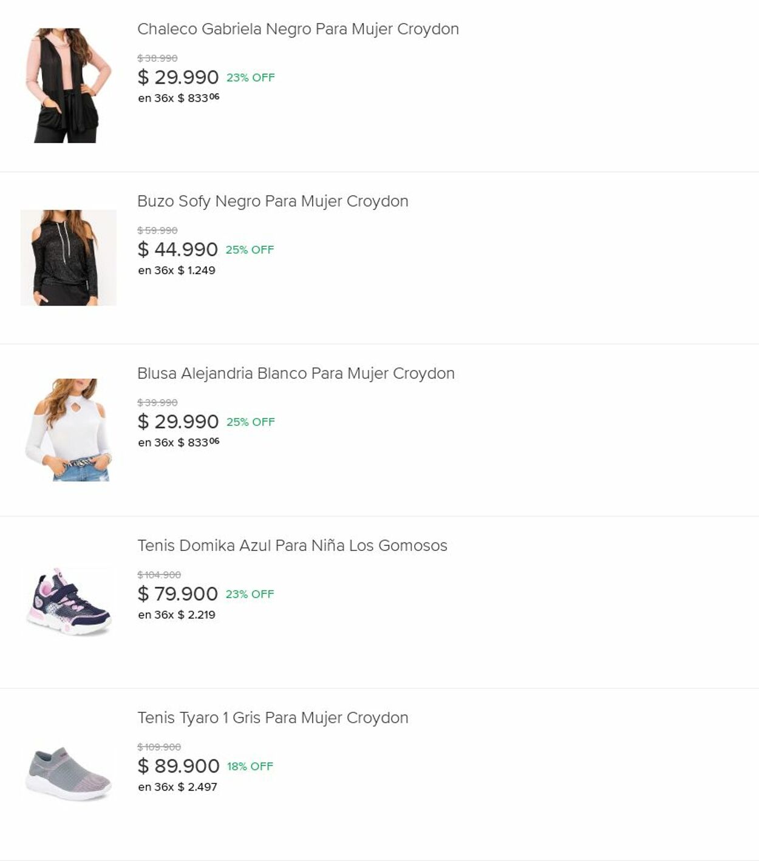Open the Blusa Alejandria Blanco Para Mujer listing
The height and width of the screenshot is (861, 759).
(x=296, y=374)
